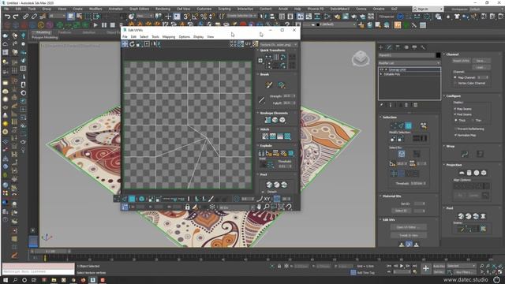Open the Modify tab in command panel
The height and width of the screenshot is (284, 505).
click(389, 47)
